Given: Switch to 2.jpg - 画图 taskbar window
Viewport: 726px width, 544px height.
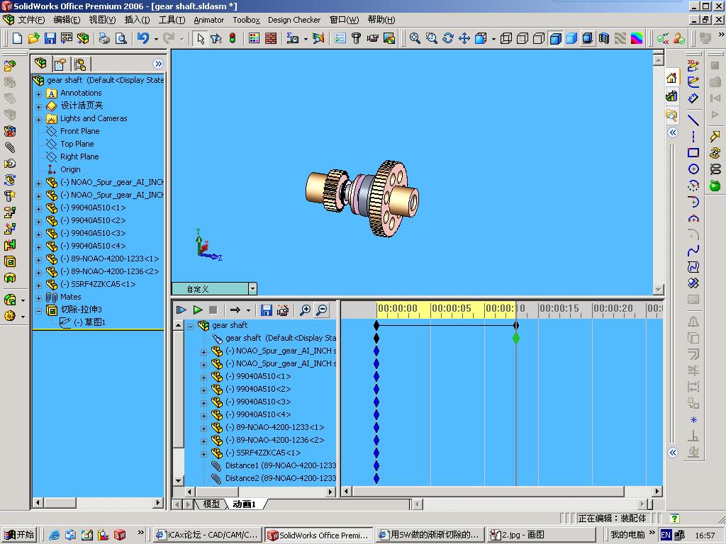Looking at the screenshot, I should (x=542, y=535).
